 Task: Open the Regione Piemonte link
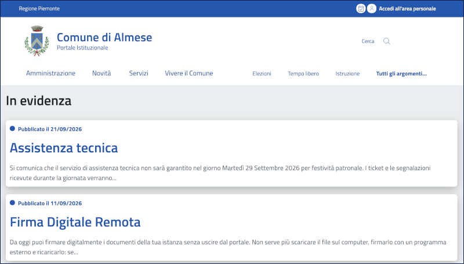tap(39, 9)
